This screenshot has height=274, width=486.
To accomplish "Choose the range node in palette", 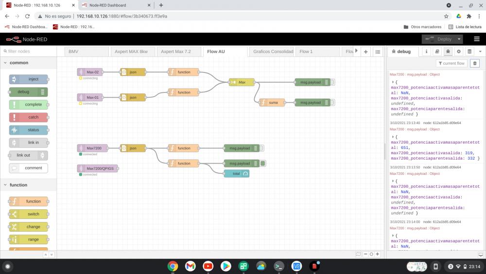I will [29, 239].
